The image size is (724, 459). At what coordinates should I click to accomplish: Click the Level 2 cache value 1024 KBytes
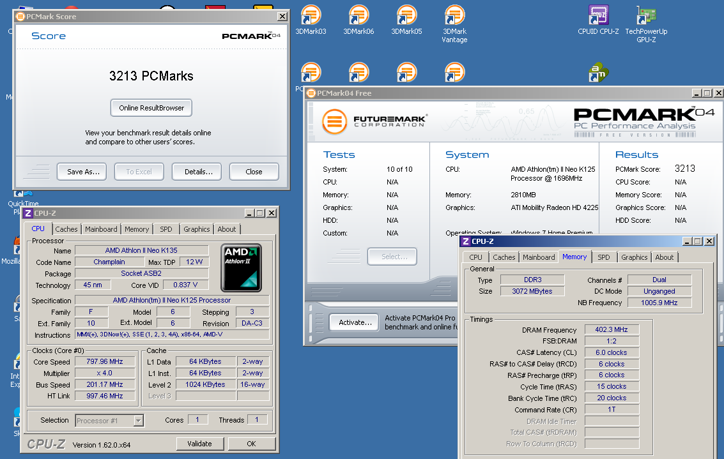[x=206, y=385]
